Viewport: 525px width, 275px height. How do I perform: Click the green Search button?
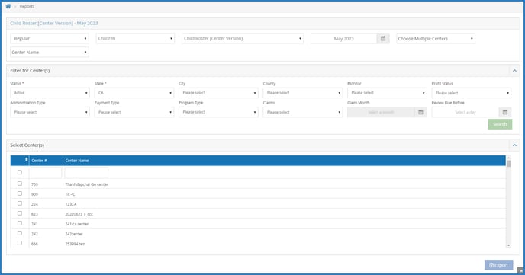click(x=500, y=124)
